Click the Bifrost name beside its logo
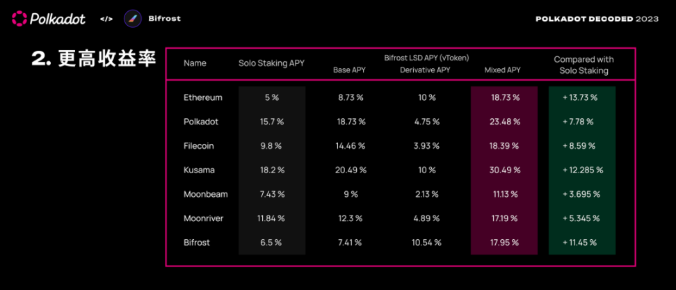The height and width of the screenshot is (290, 676). click(x=164, y=19)
